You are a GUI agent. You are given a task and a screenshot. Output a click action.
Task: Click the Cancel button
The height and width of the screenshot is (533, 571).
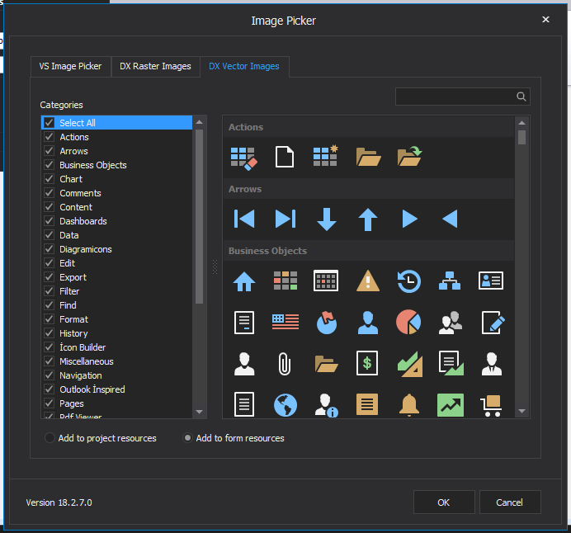pos(510,502)
